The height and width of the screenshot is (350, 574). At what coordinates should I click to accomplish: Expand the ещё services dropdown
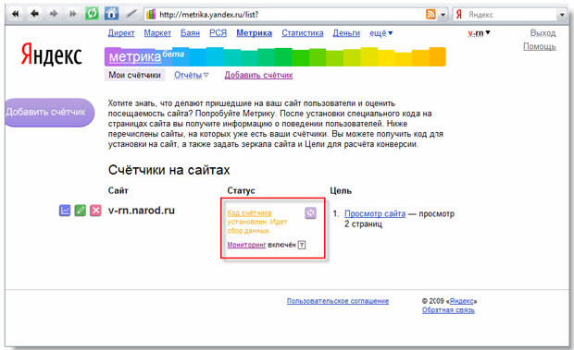381,33
